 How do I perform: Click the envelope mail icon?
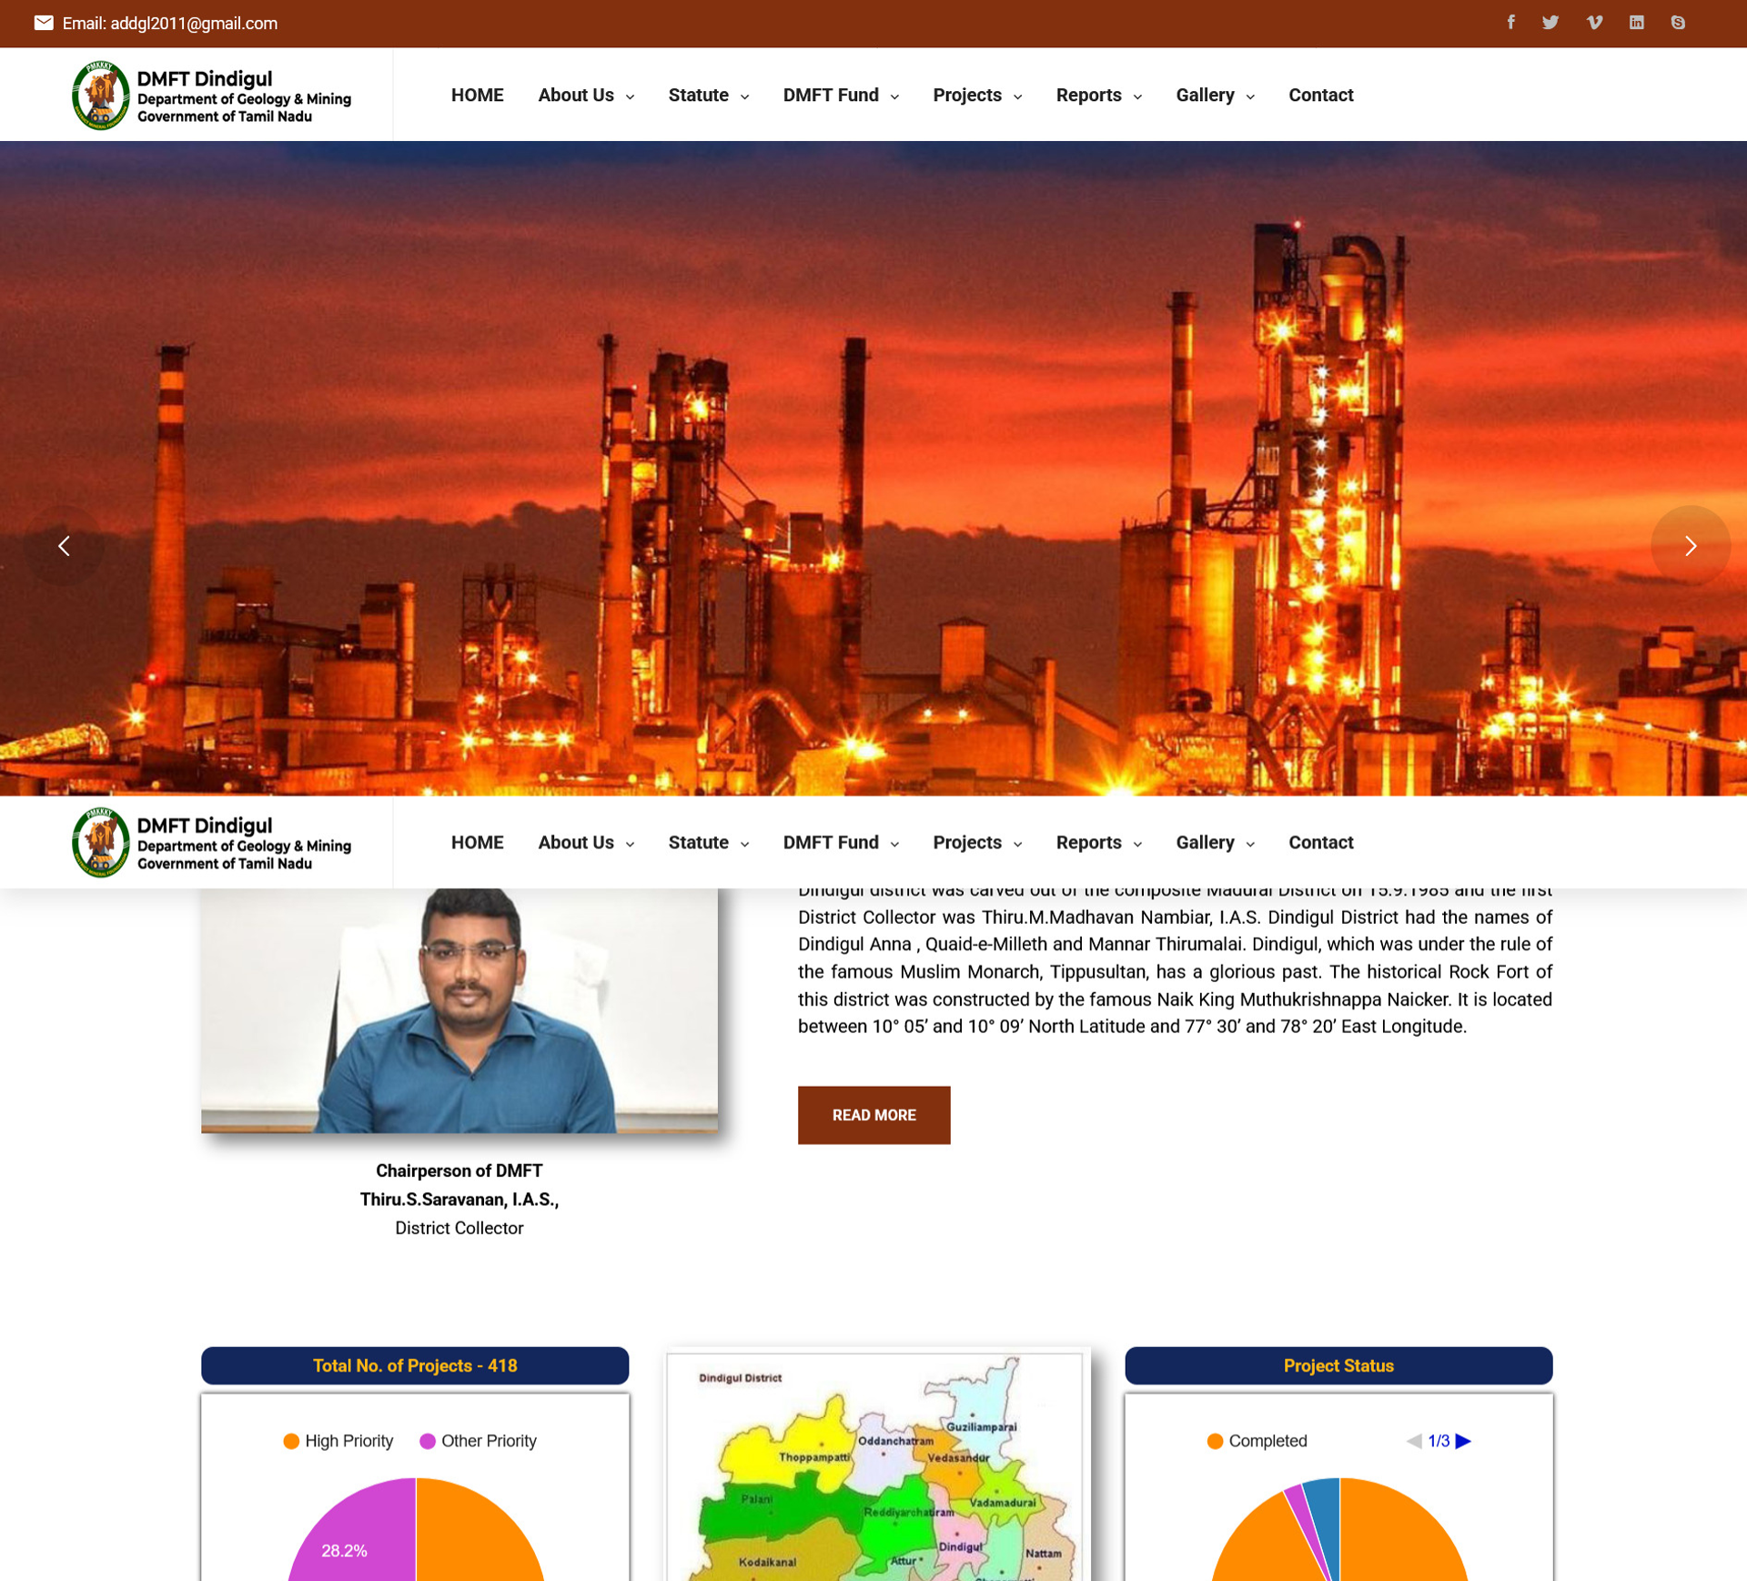point(44,23)
